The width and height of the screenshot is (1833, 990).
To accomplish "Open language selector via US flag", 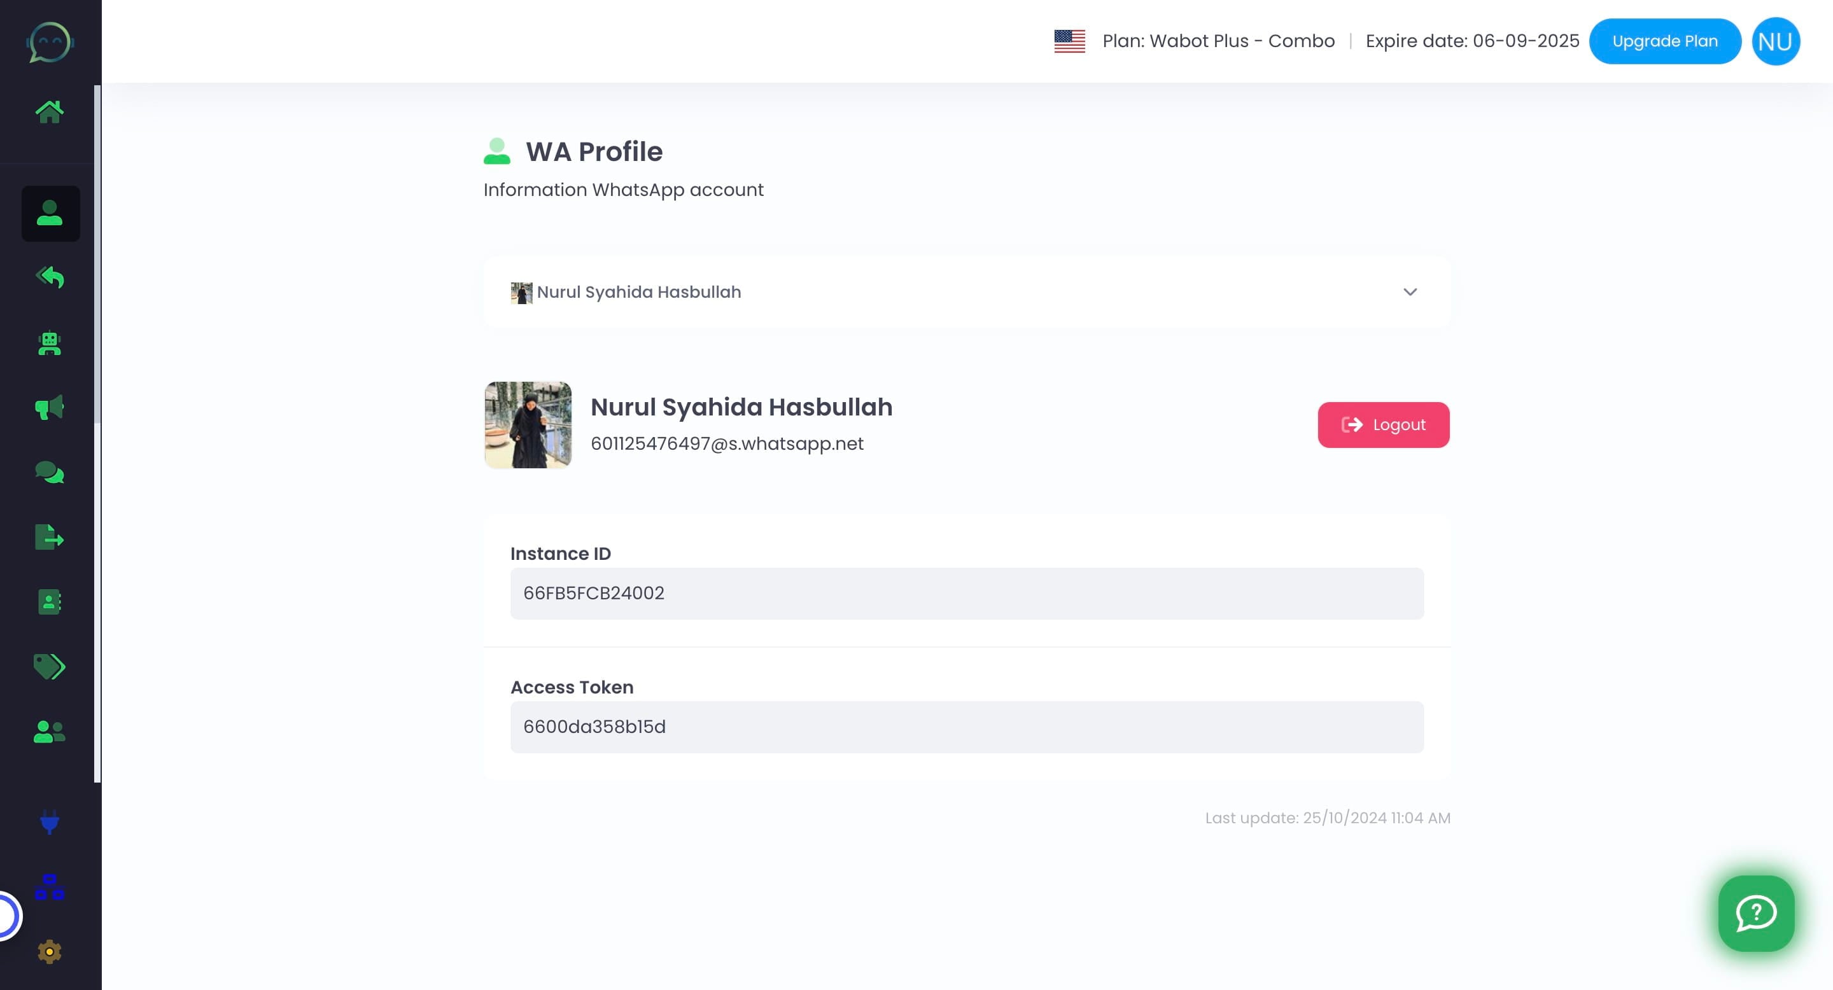I will [1069, 41].
